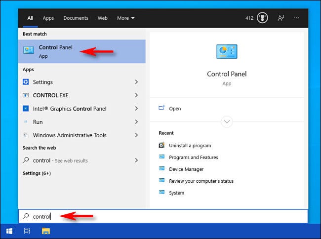Viewport: 321px width, 239px height.
Task: Switch to the Documents tab
Action: [75, 18]
